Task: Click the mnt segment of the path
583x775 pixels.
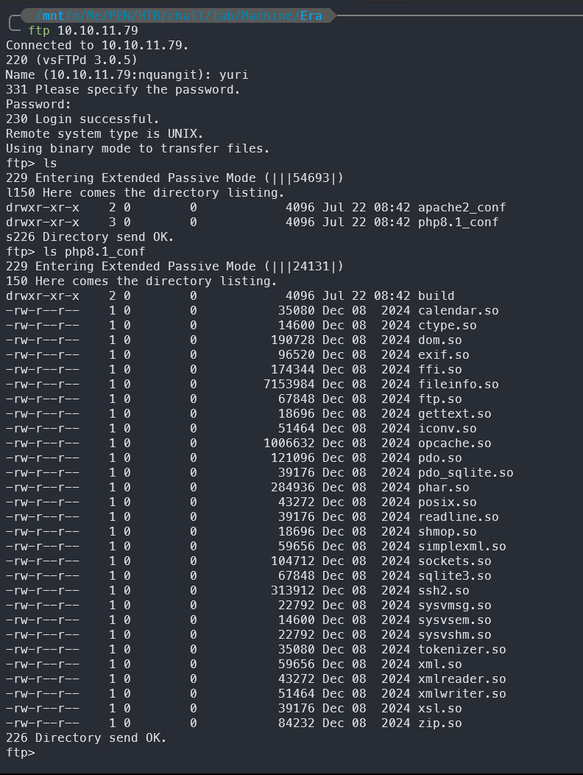Action: coord(53,15)
